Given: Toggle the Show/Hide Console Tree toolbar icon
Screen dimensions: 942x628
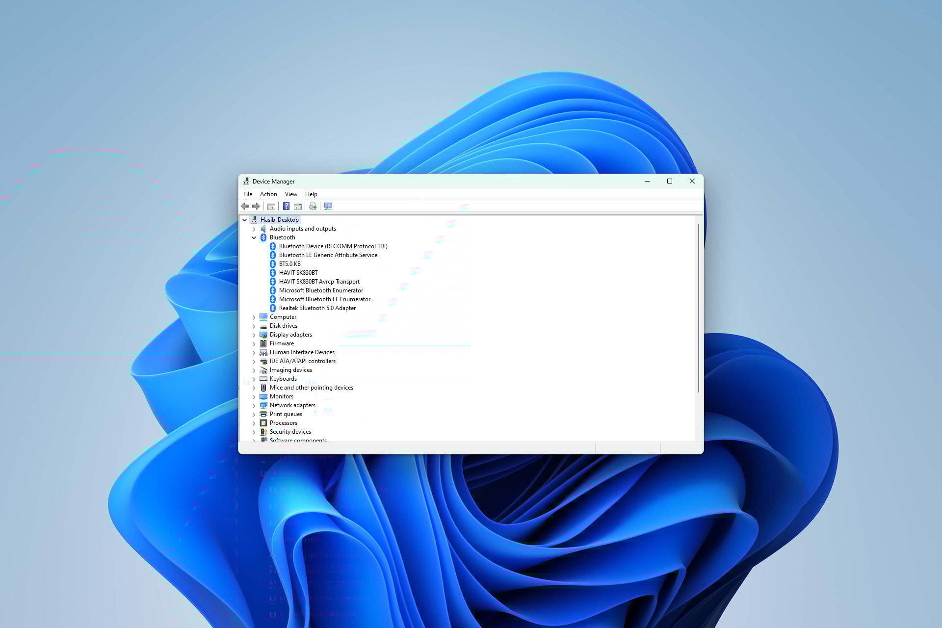Looking at the screenshot, I should click(271, 206).
